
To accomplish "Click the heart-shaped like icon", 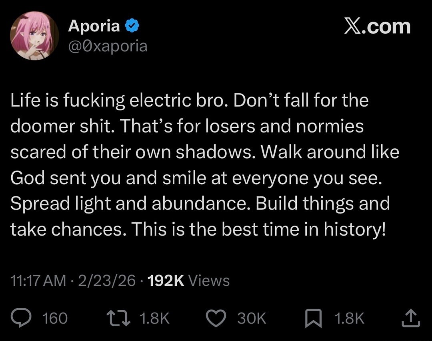I will point(216,318).
